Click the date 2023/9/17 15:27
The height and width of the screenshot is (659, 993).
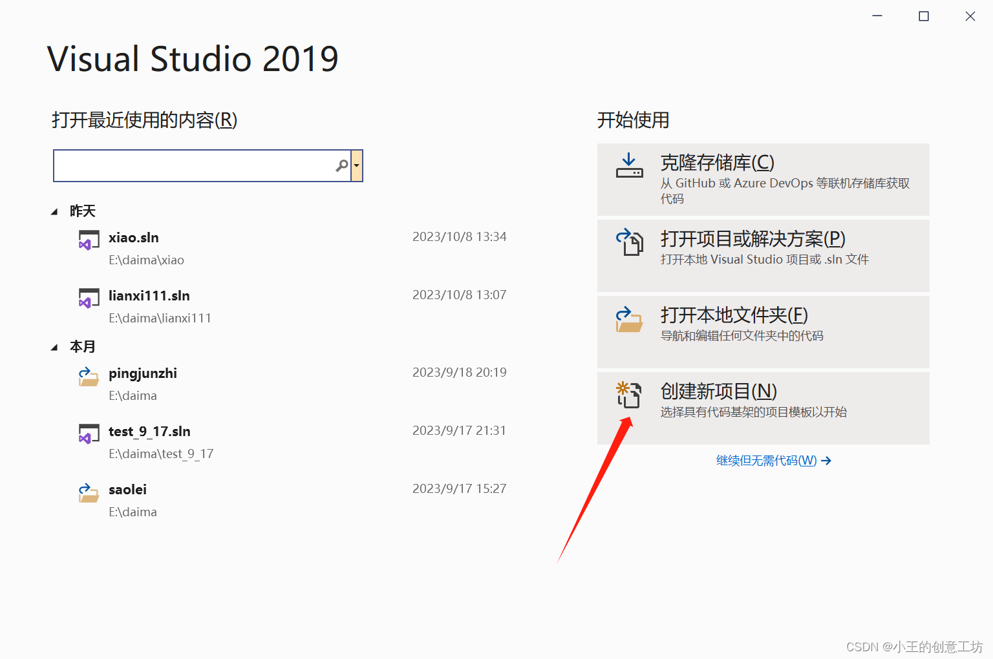tap(460, 489)
